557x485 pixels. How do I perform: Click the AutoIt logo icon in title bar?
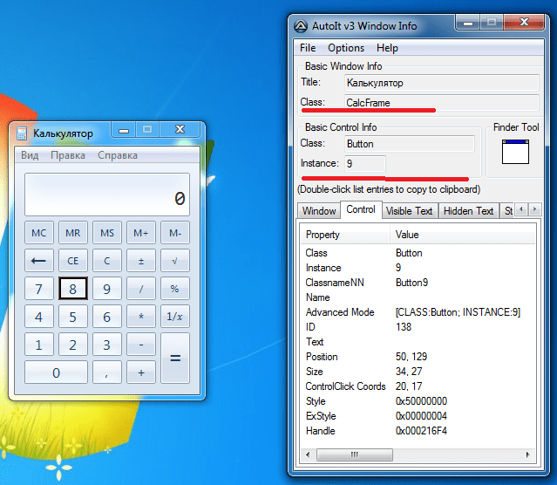(x=301, y=26)
